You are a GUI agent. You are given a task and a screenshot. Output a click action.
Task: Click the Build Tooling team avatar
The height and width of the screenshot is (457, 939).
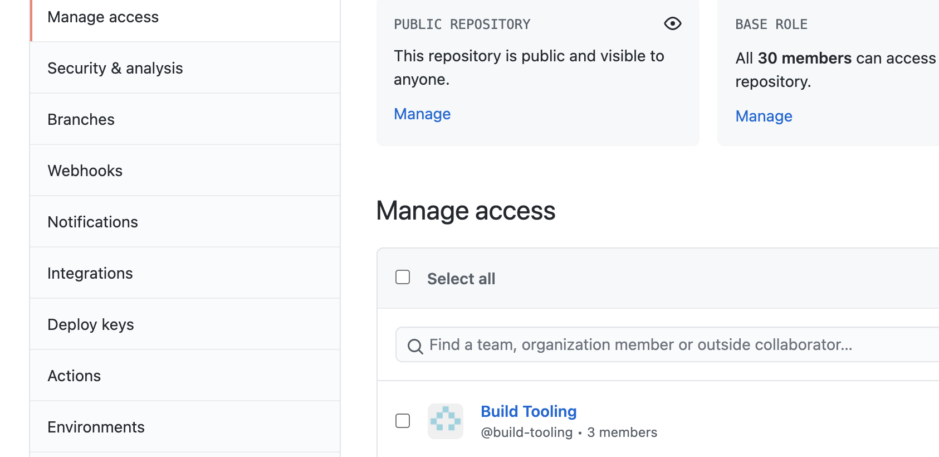click(445, 421)
